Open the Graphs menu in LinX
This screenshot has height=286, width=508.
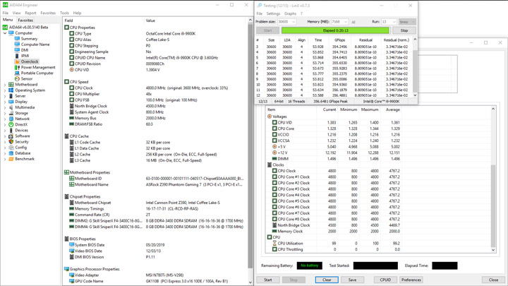click(290, 13)
